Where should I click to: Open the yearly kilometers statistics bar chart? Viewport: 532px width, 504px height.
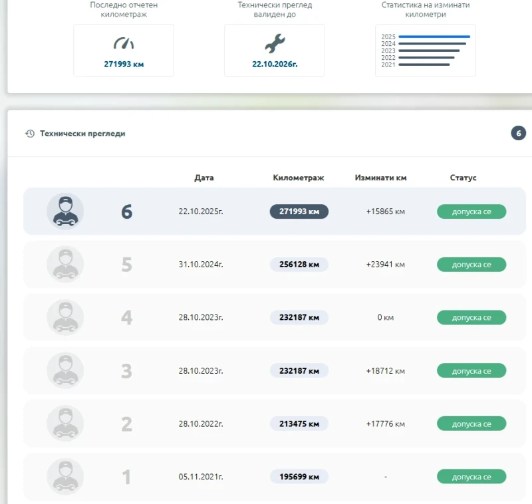[x=426, y=51]
